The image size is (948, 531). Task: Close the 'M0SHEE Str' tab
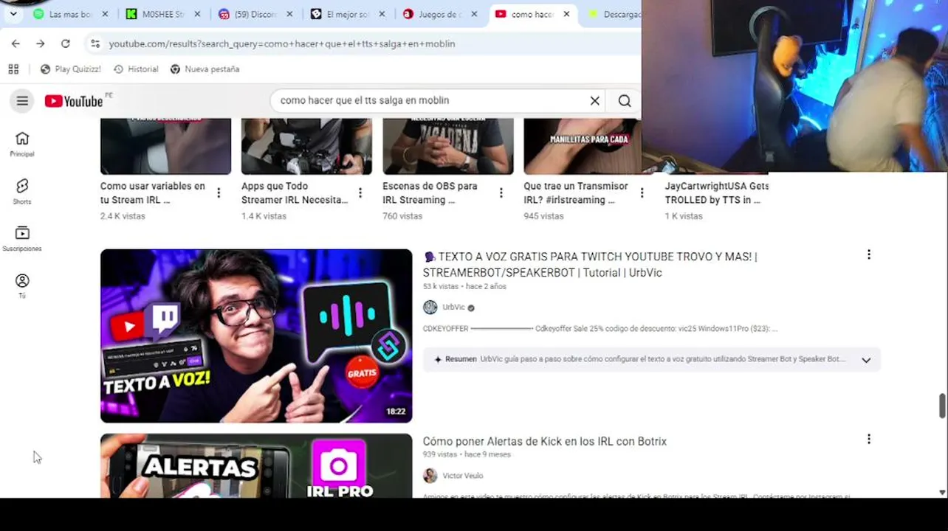[197, 14]
